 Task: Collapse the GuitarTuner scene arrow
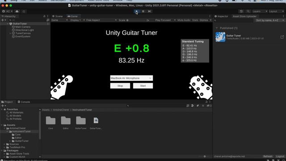(8, 24)
